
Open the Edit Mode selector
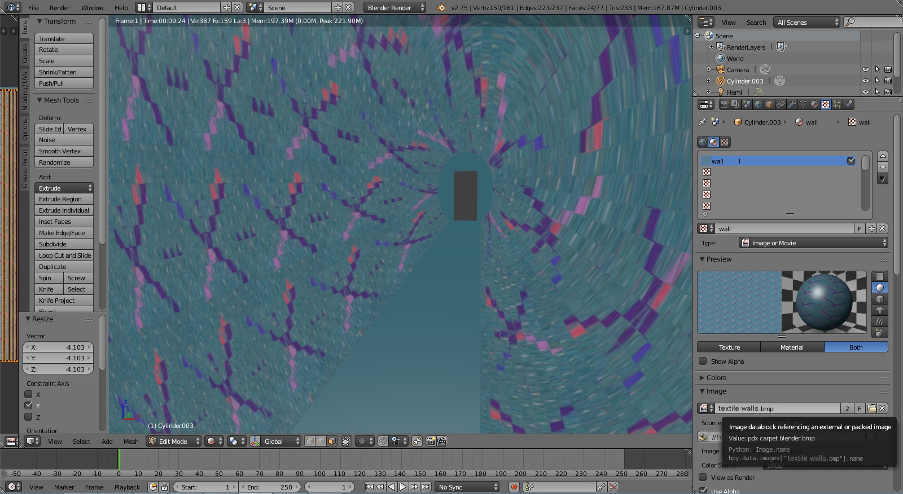point(173,441)
